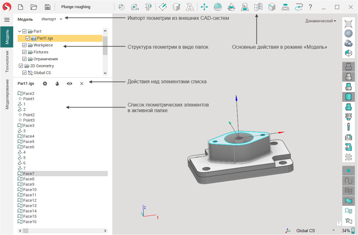Click the droplet color icon for Part1.igs
The width and height of the screenshot is (358, 235).
pyautogui.click(x=57, y=84)
